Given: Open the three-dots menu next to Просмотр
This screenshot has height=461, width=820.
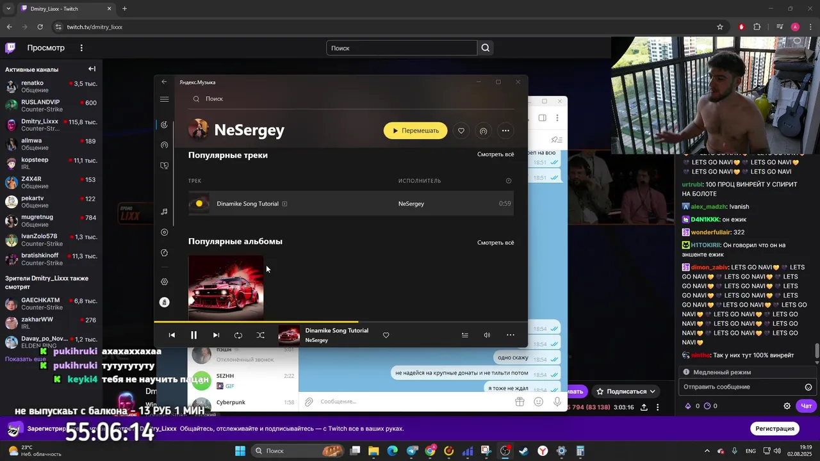Looking at the screenshot, I should click(81, 48).
